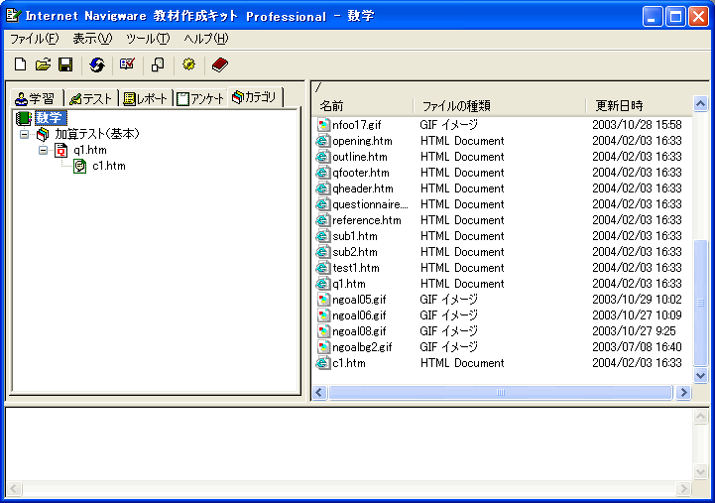This screenshot has height=503, width=715.
Task: Click the Save floppy disk icon
Action: point(65,64)
